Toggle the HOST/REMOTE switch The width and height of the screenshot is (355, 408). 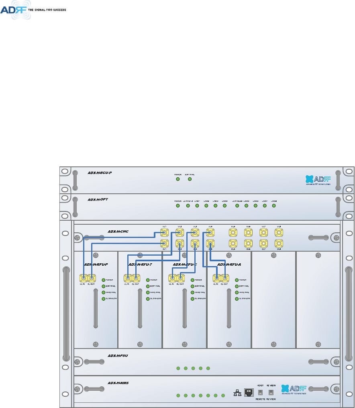pyautogui.click(x=260, y=392)
